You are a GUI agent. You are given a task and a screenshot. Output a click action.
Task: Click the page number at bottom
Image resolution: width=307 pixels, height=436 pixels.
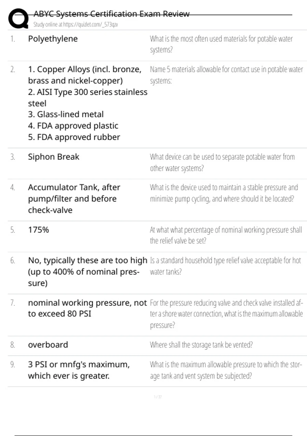158,397
